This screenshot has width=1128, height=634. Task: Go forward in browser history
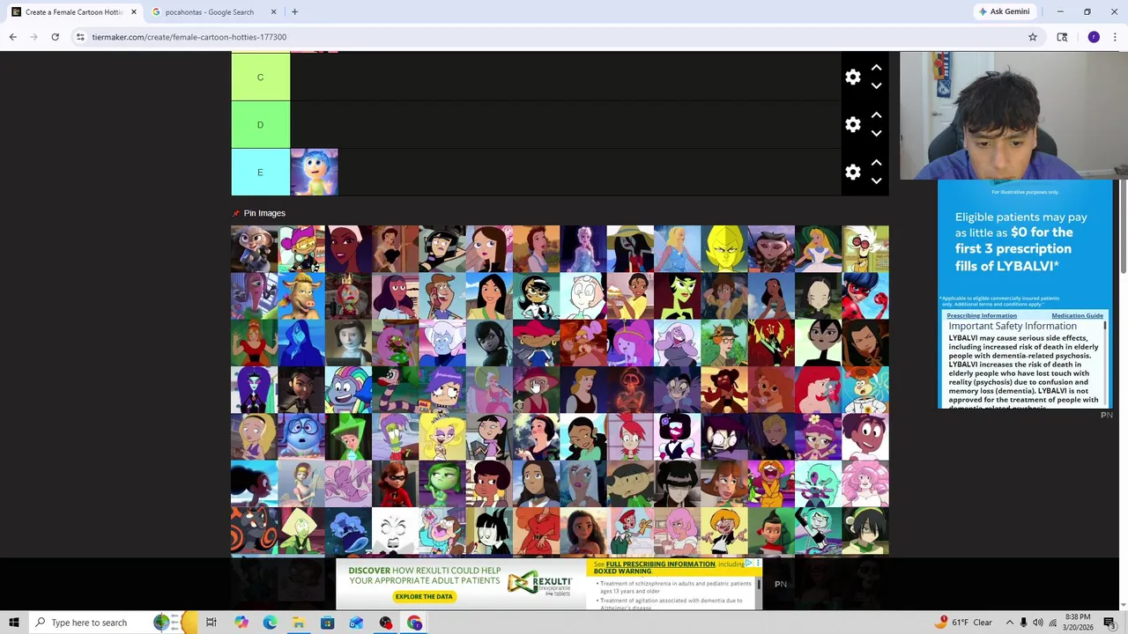[33, 37]
